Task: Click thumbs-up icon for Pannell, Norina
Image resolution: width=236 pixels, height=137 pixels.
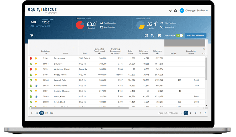Action: 36,86
